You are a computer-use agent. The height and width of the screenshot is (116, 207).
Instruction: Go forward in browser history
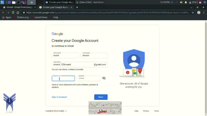click(8, 13)
